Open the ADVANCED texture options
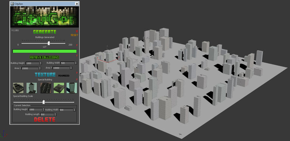The height and width of the screenshot is (141, 290). [64, 76]
